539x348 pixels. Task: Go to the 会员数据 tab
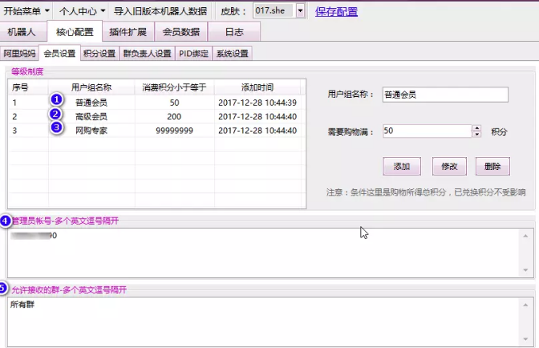click(x=180, y=32)
